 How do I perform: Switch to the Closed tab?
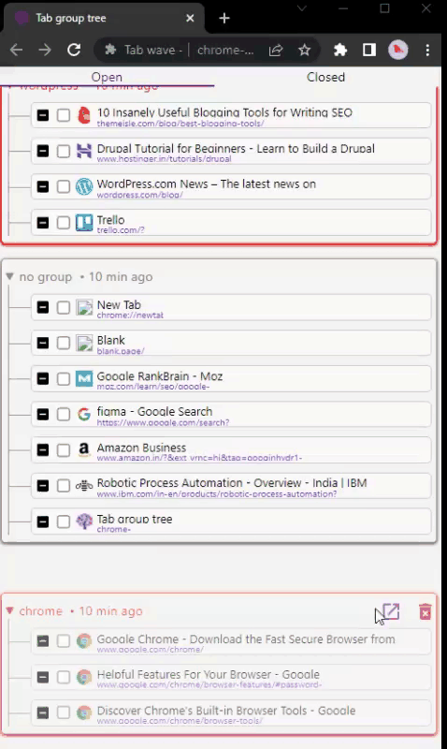click(325, 77)
